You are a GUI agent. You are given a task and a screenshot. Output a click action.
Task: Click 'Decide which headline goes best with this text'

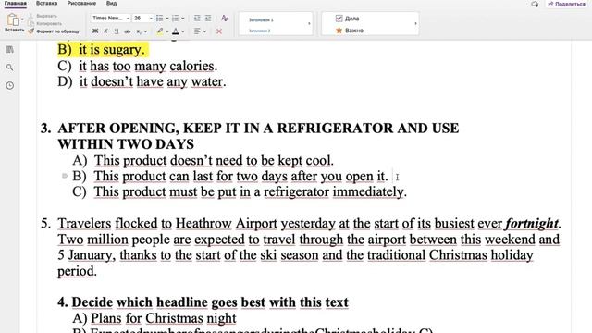tap(210, 302)
